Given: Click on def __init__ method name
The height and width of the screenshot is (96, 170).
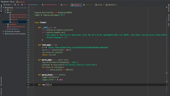Looking at the screenshot, I should click(46, 27).
